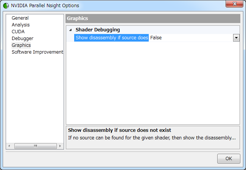The height and width of the screenshot is (170, 246).
Task: Select Graphics in the left pane
Action: [x=21, y=45]
